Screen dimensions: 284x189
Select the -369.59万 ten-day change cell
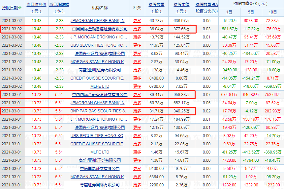[x=272, y=86]
